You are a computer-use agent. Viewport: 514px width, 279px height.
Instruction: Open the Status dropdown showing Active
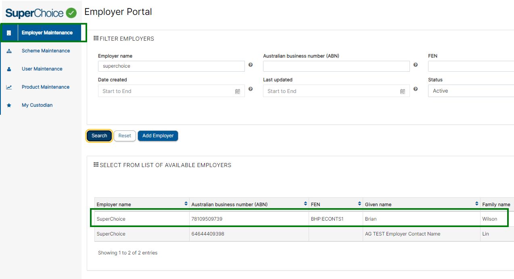471,91
